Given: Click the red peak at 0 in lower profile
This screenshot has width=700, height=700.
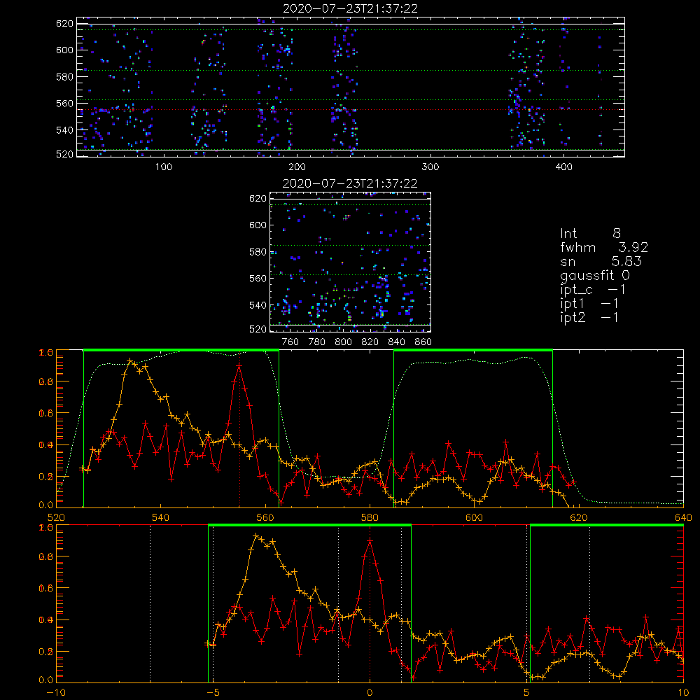Looking at the screenshot, I should click(370, 540).
